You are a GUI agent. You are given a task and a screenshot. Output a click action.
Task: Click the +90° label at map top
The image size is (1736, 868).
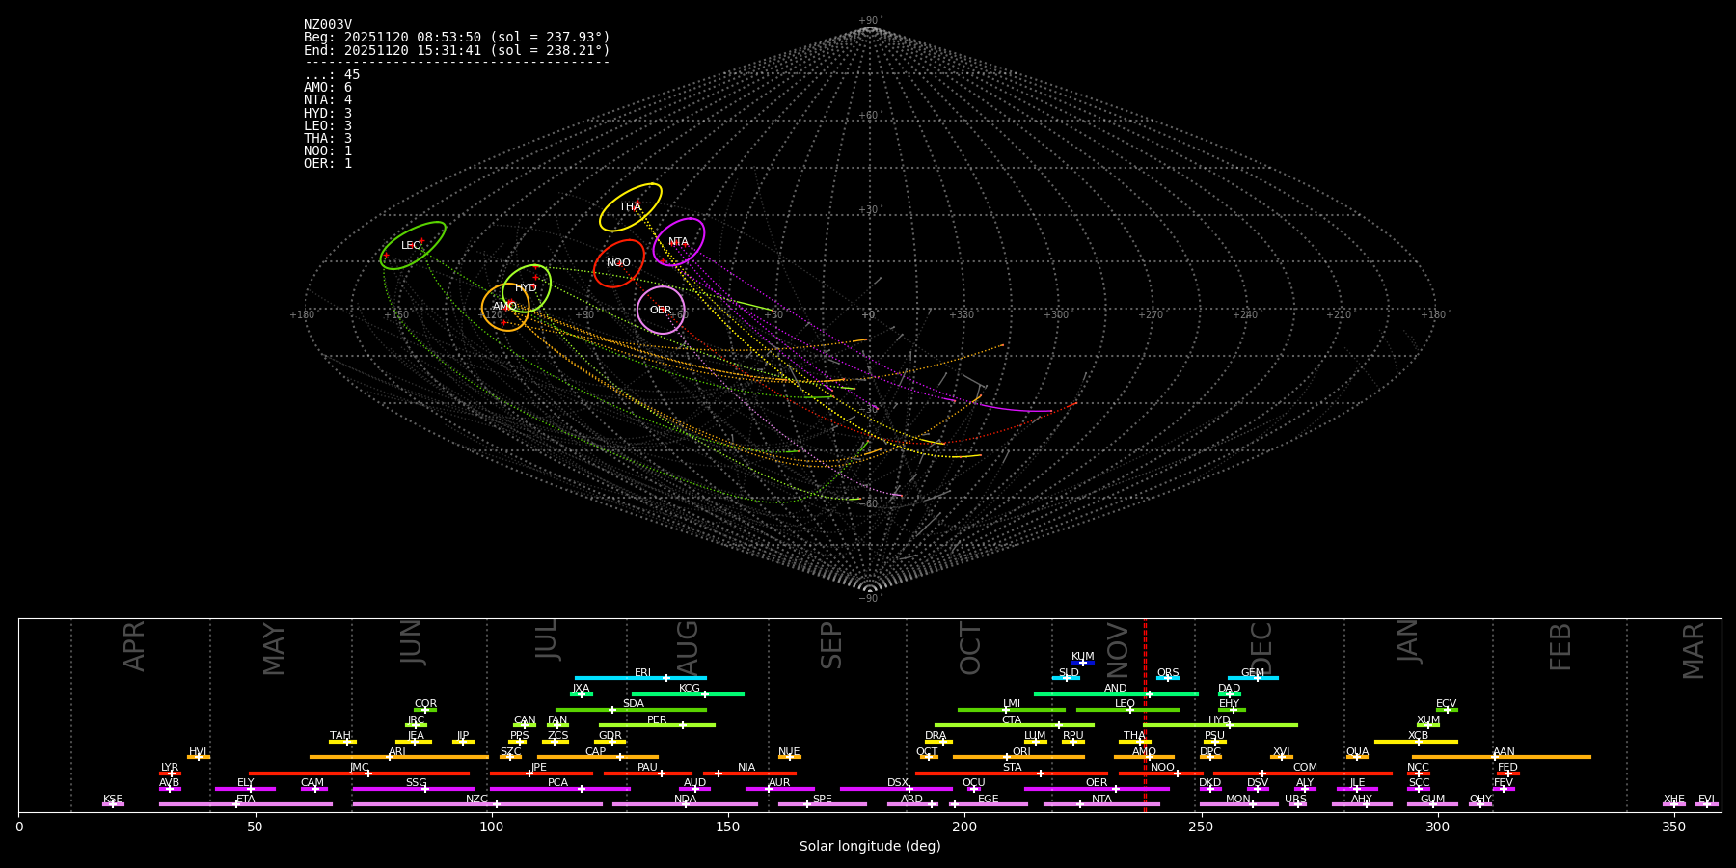pyautogui.click(x=870, y=21)
